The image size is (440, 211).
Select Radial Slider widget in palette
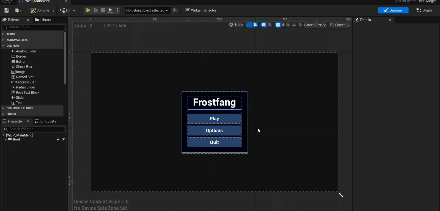pyautogui.click(x=23, y=87)
